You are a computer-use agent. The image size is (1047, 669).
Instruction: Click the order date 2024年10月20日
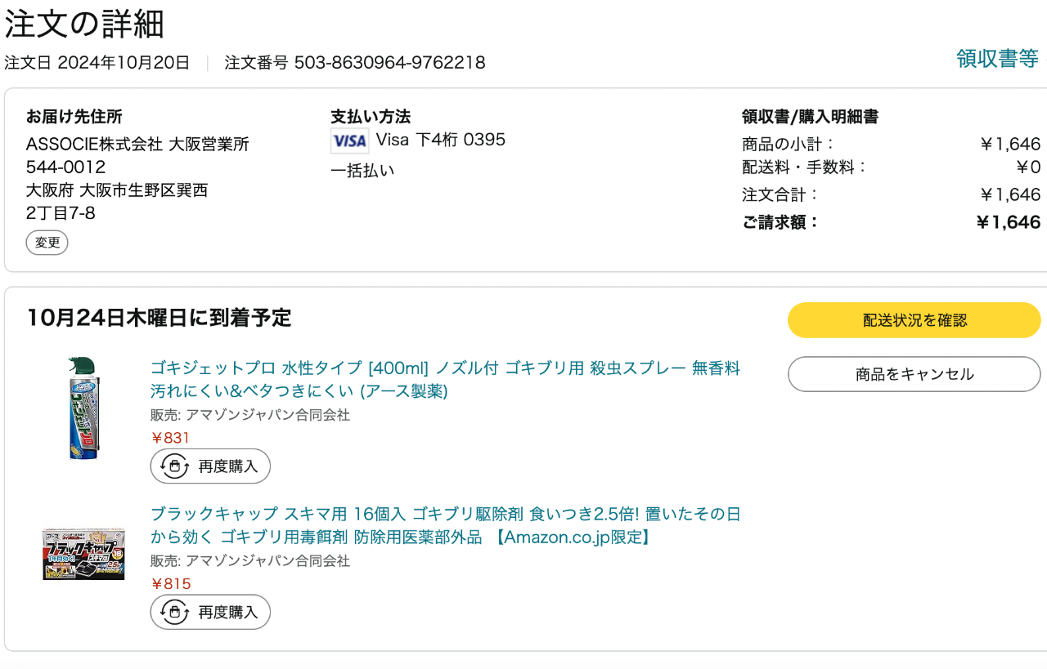click(124, 63)
